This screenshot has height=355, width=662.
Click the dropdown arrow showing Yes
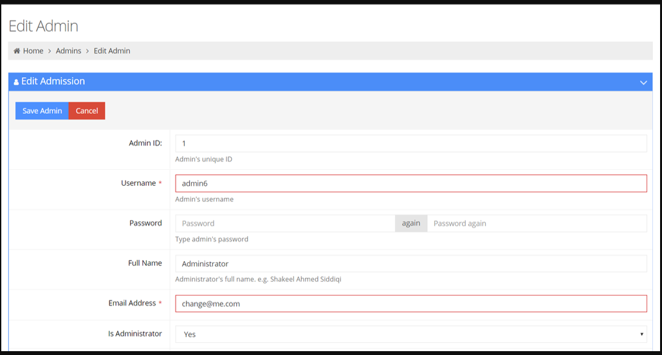(x=641, y=334)
